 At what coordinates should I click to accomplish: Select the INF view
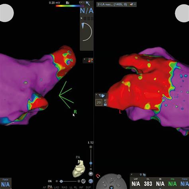81,187
